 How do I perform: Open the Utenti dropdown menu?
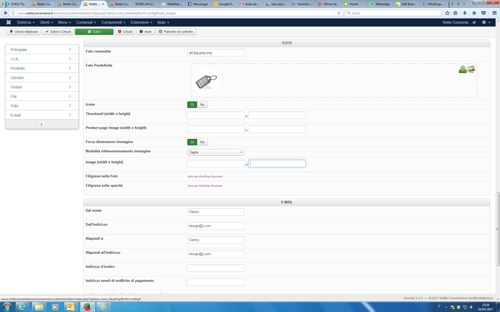coord(46,22)
